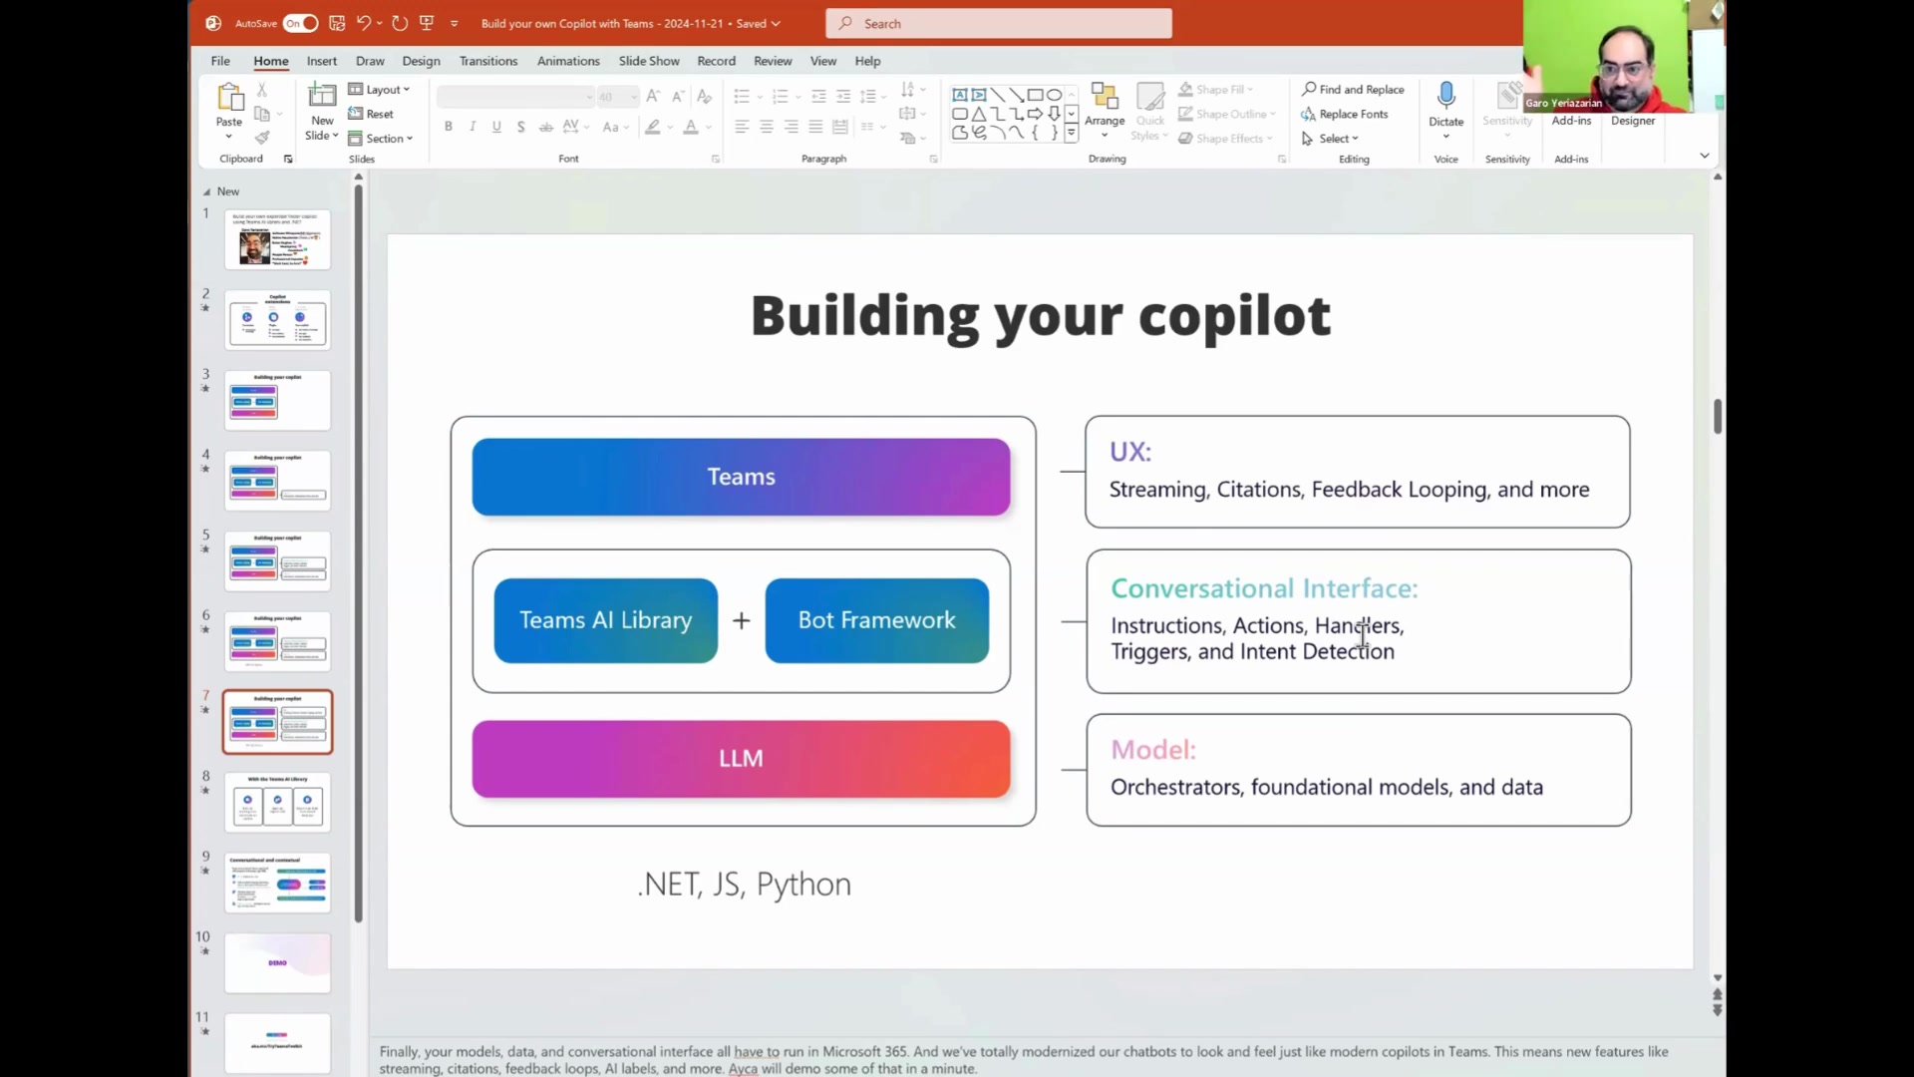Click the Decrease Indent icon
The width and height of the screenshot is (1914, 1077).
point(818,96)
